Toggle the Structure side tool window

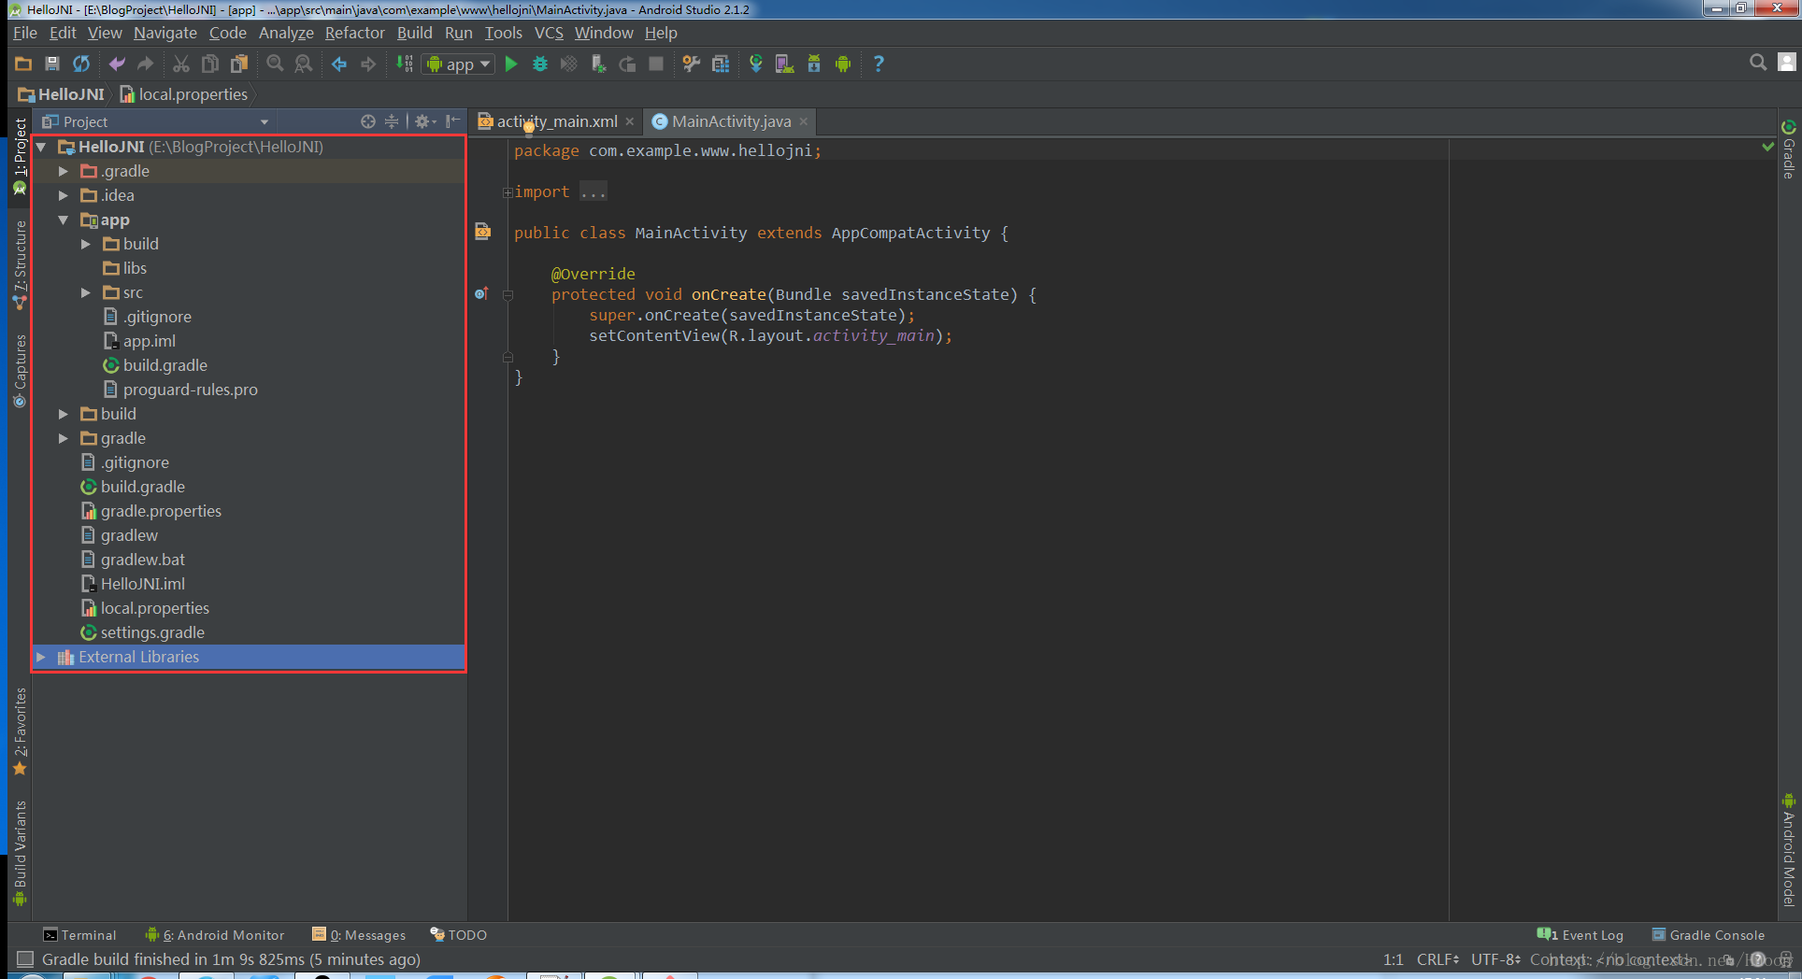pyautogui.click(x=20, y=265)
